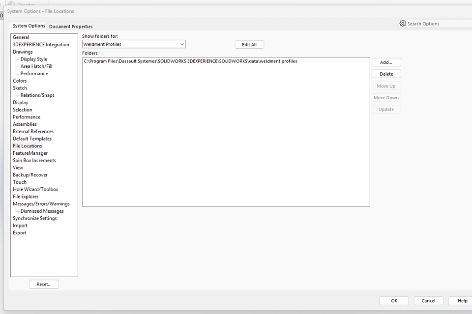Click the Edit All button

coord(249,45)
